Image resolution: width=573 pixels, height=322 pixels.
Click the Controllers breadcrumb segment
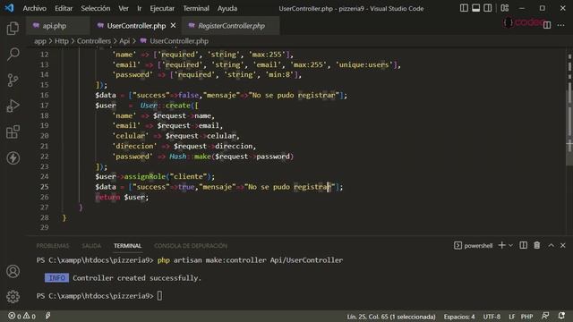click(x=93, y=41)
